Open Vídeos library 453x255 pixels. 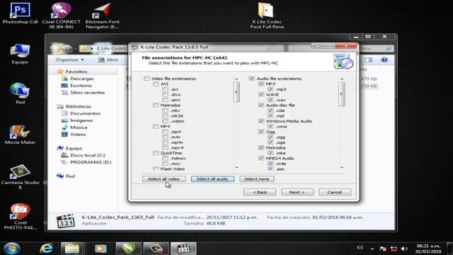click(x=78, y=135)
